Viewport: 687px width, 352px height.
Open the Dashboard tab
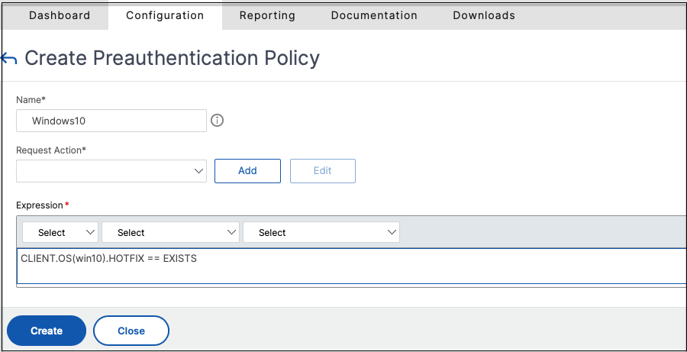tap(60, 15)
